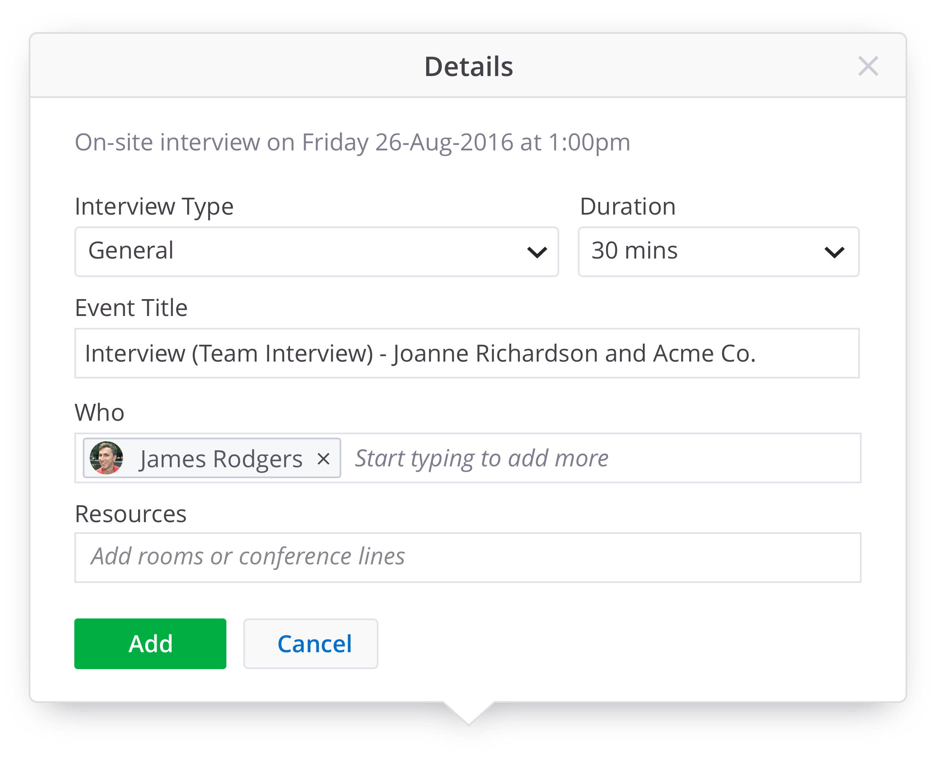Click the Who label
This screenshot has height=757, width=941.
click(x=100, y=413)
